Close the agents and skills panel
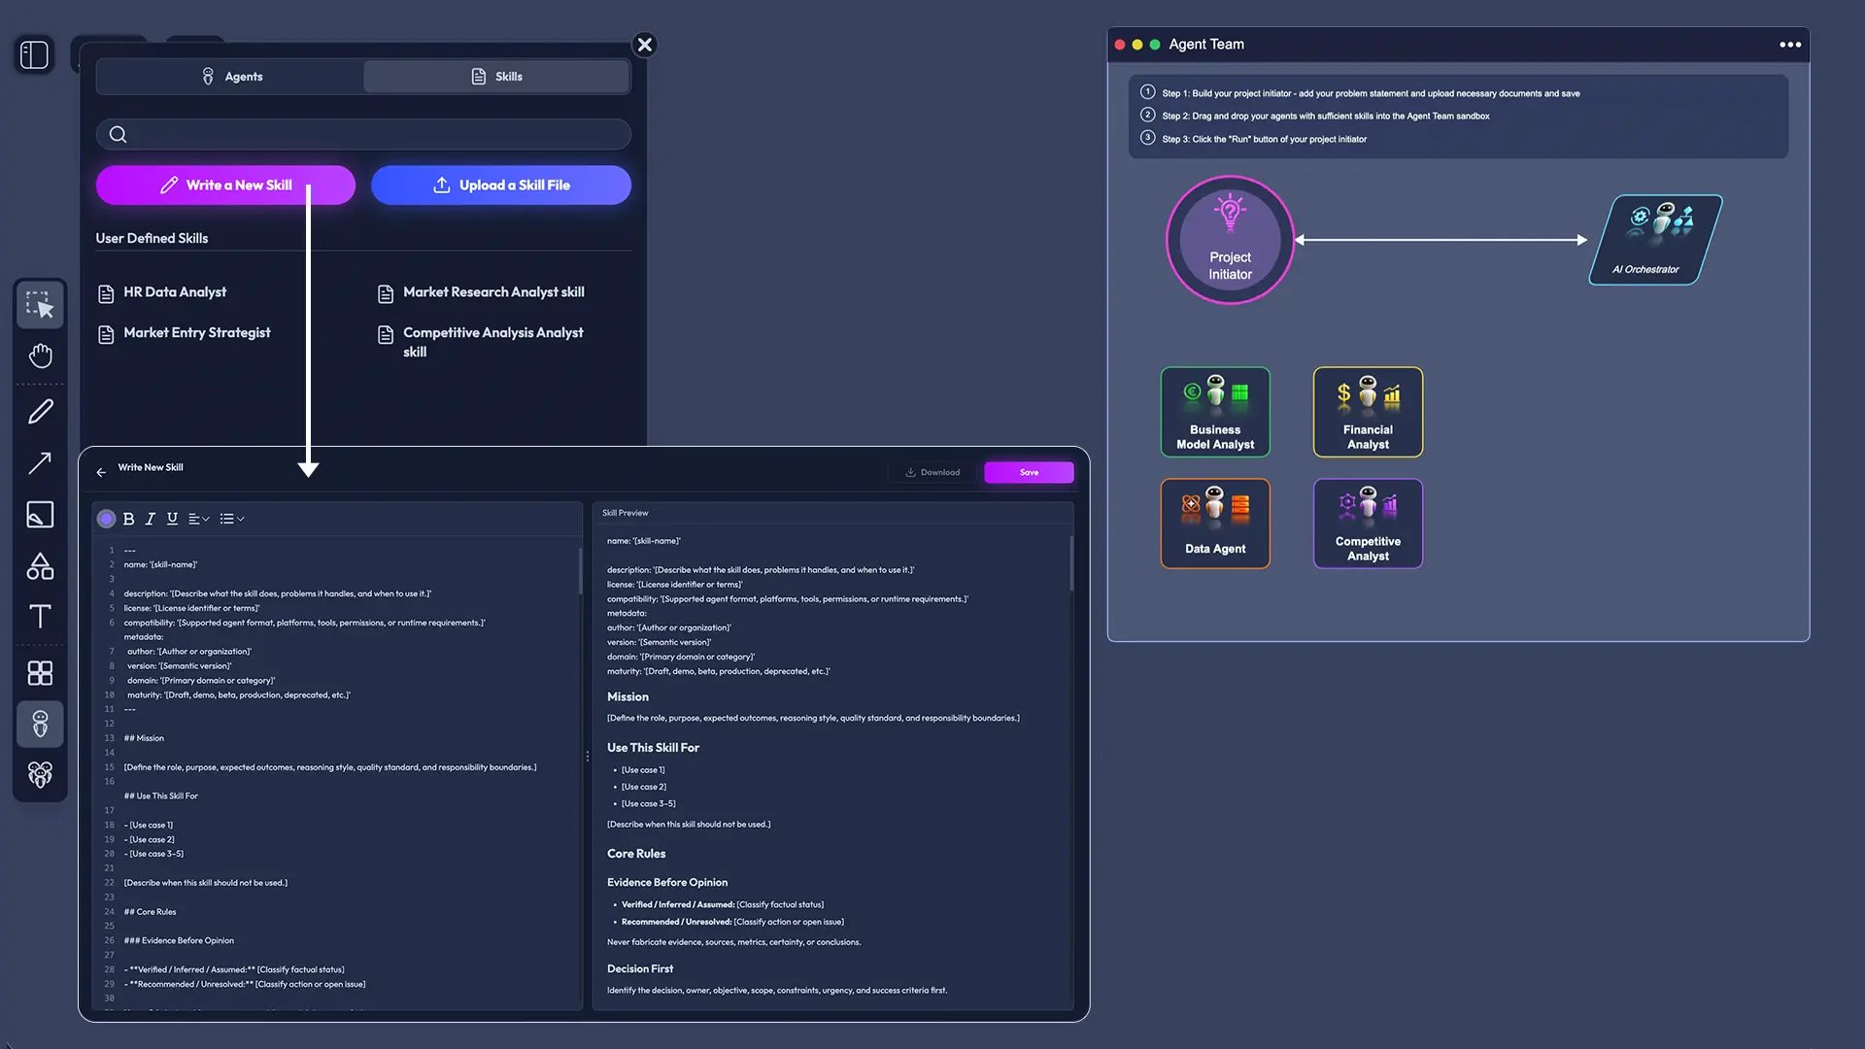The image size is (1865, 1049). [x=644, y=45]
